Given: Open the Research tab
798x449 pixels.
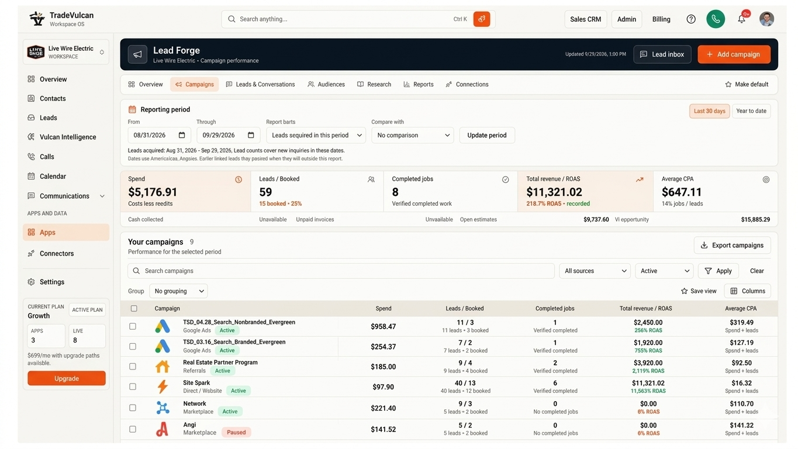Looking at the screenshot, I should pos(374,84).
